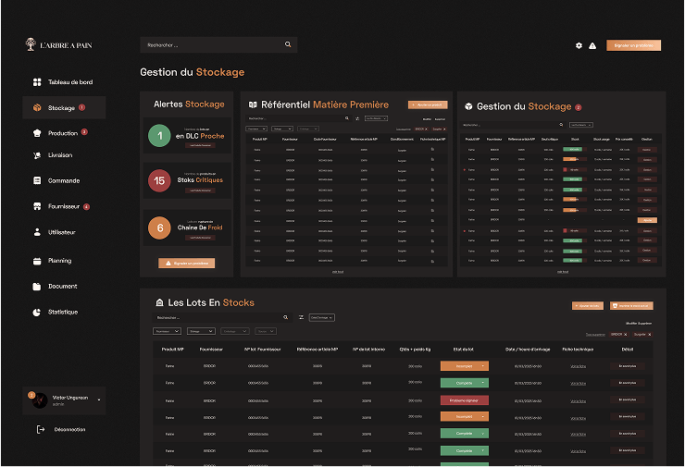Click search icon in Les Lots En Stocks
Screen dimensions: 685x467
click(x=286, y=317)
